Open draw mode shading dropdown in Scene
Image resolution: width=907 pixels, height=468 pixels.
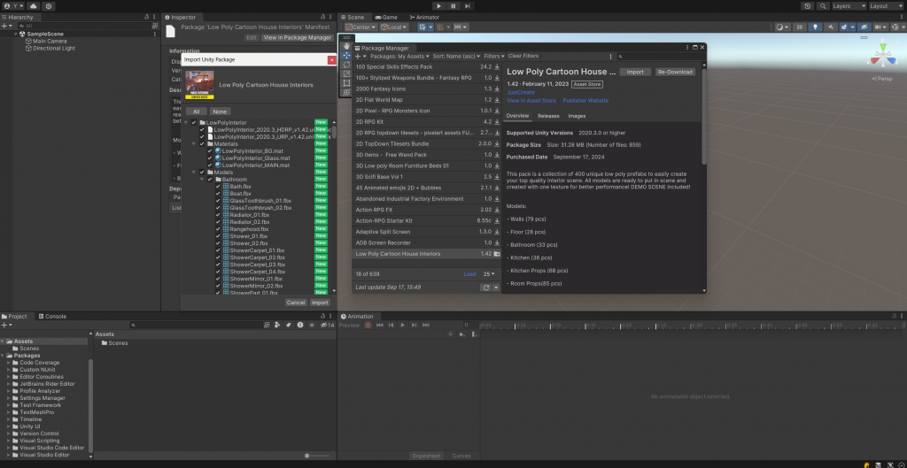click(782, 27)
